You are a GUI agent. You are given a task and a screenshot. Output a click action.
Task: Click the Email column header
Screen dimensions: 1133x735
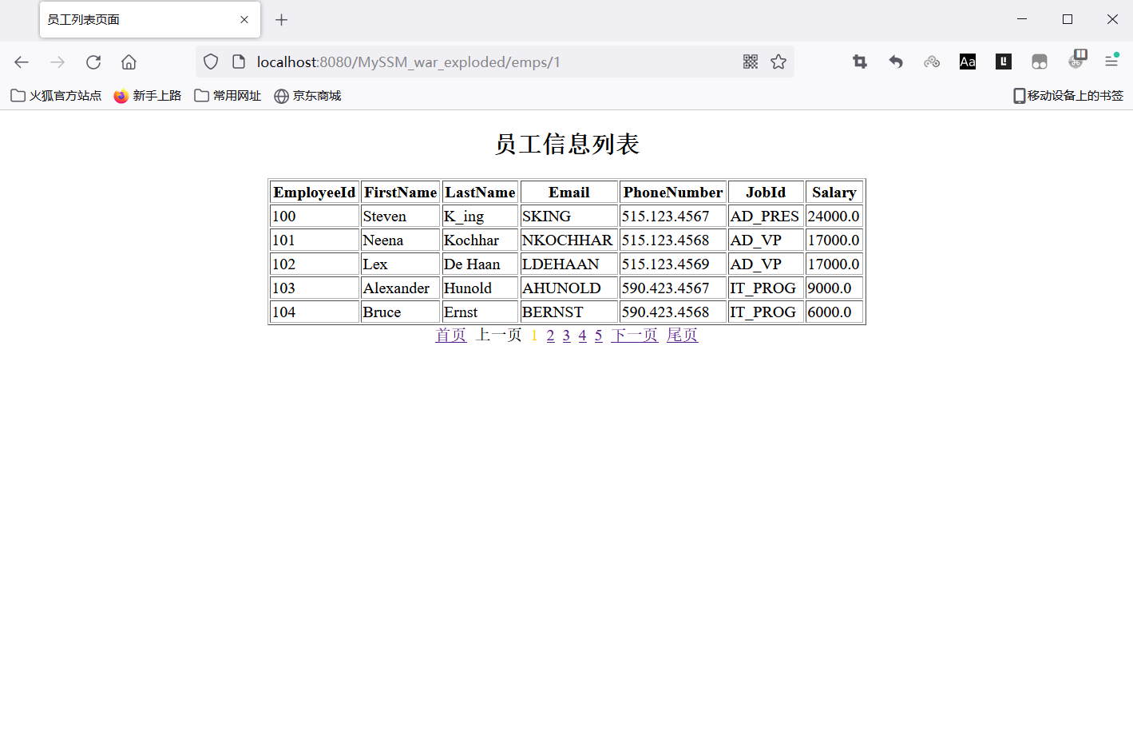coord(569,193)
